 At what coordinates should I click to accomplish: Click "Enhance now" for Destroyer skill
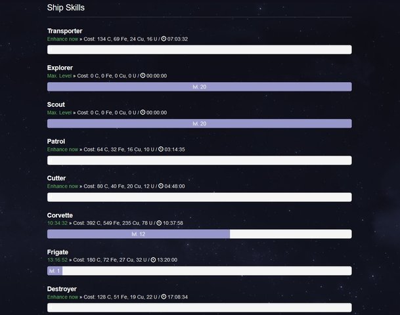tap(62, 297)
